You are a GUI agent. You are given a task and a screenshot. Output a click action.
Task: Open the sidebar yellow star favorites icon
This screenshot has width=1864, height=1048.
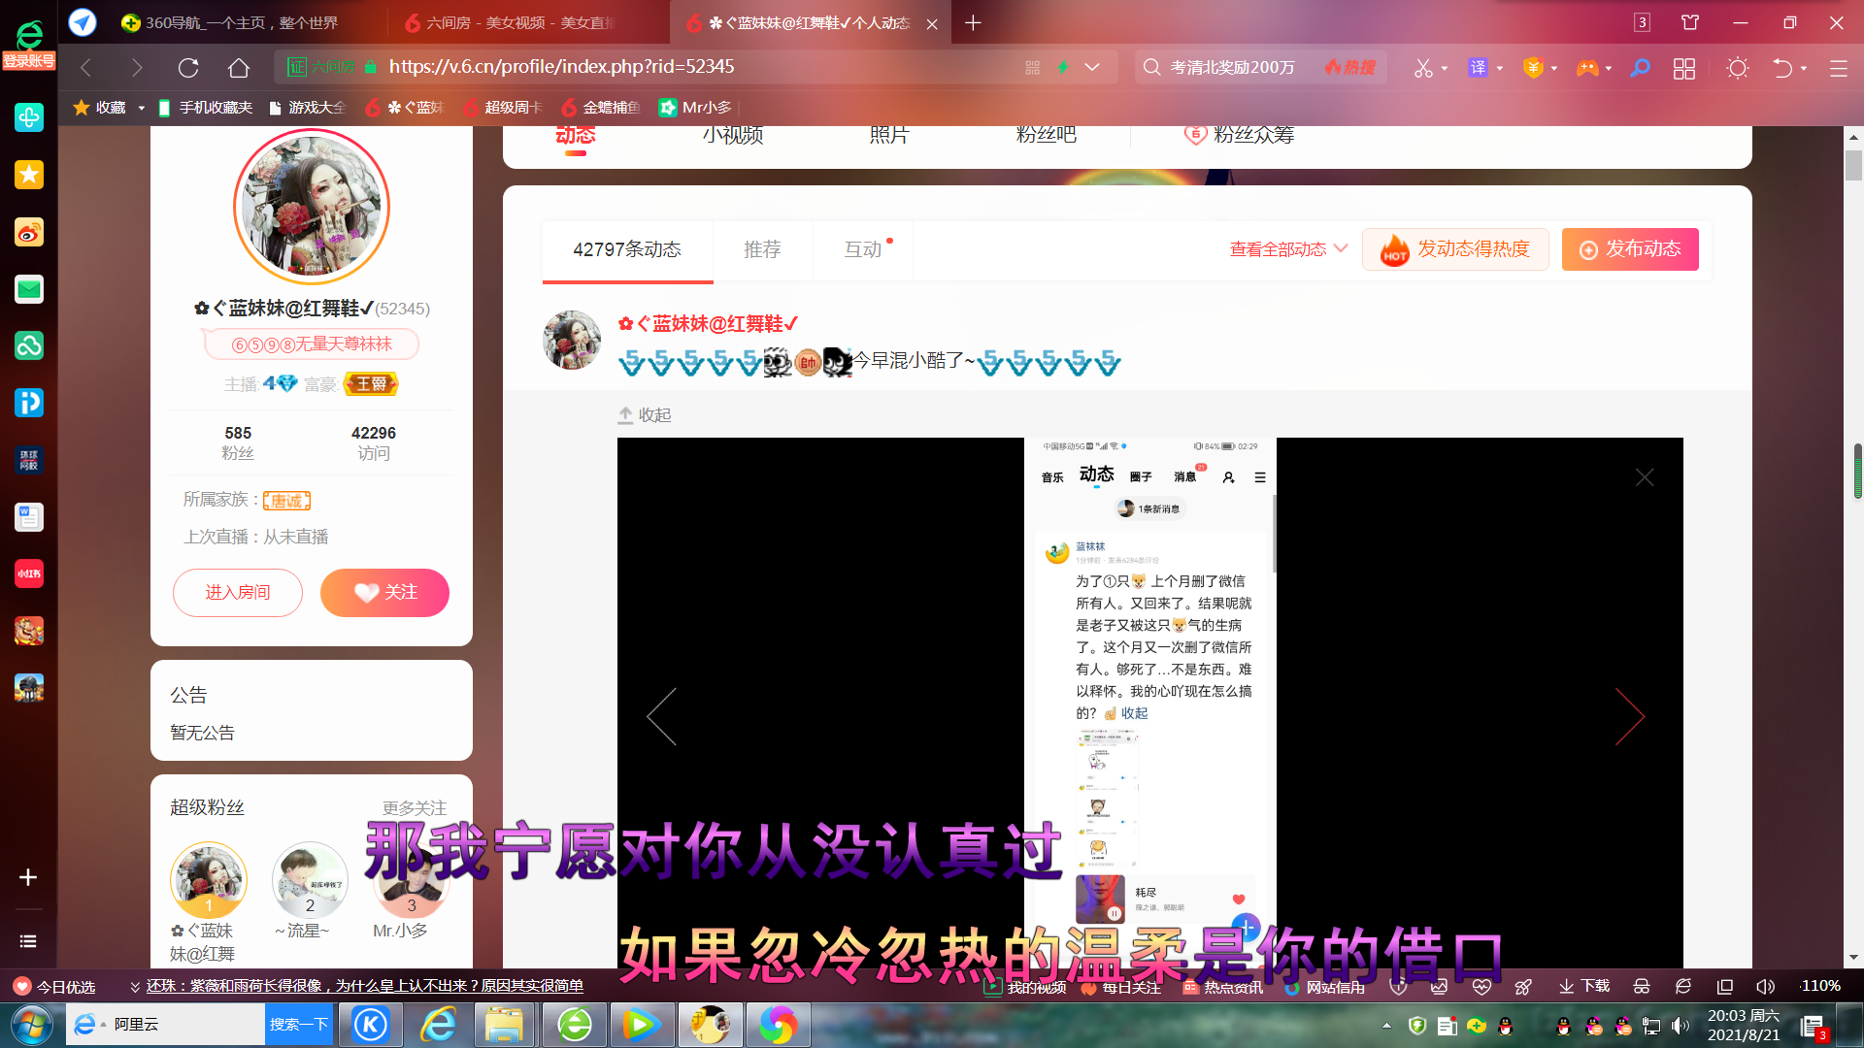(28, 175)
